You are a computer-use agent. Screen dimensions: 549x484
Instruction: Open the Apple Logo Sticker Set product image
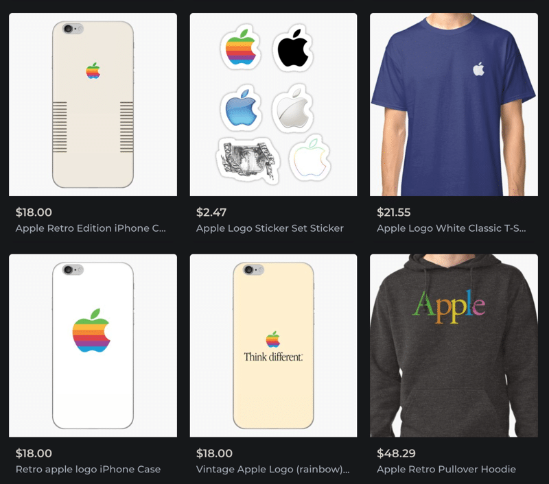(273, 105)
